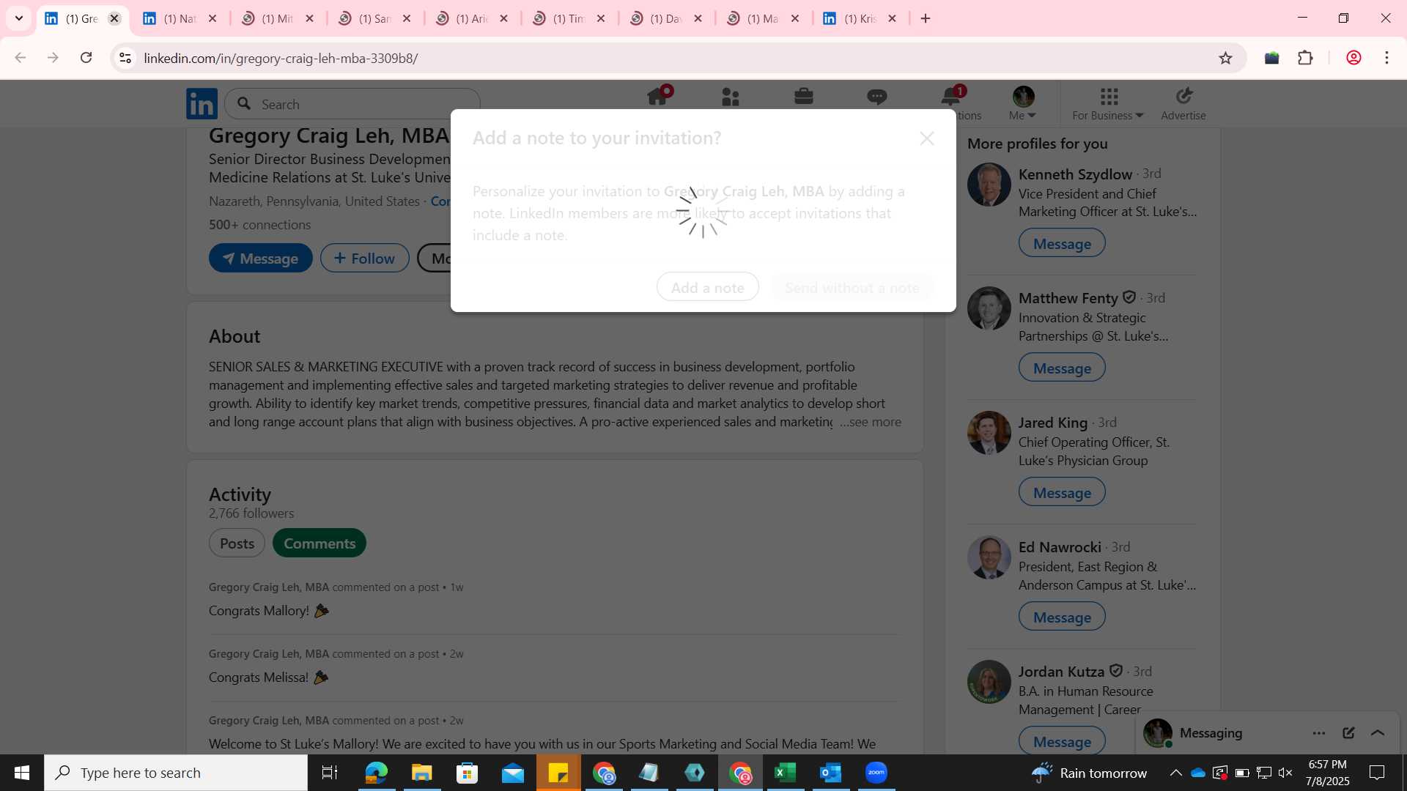Message Gregory Craig Leh

[261, 258]
